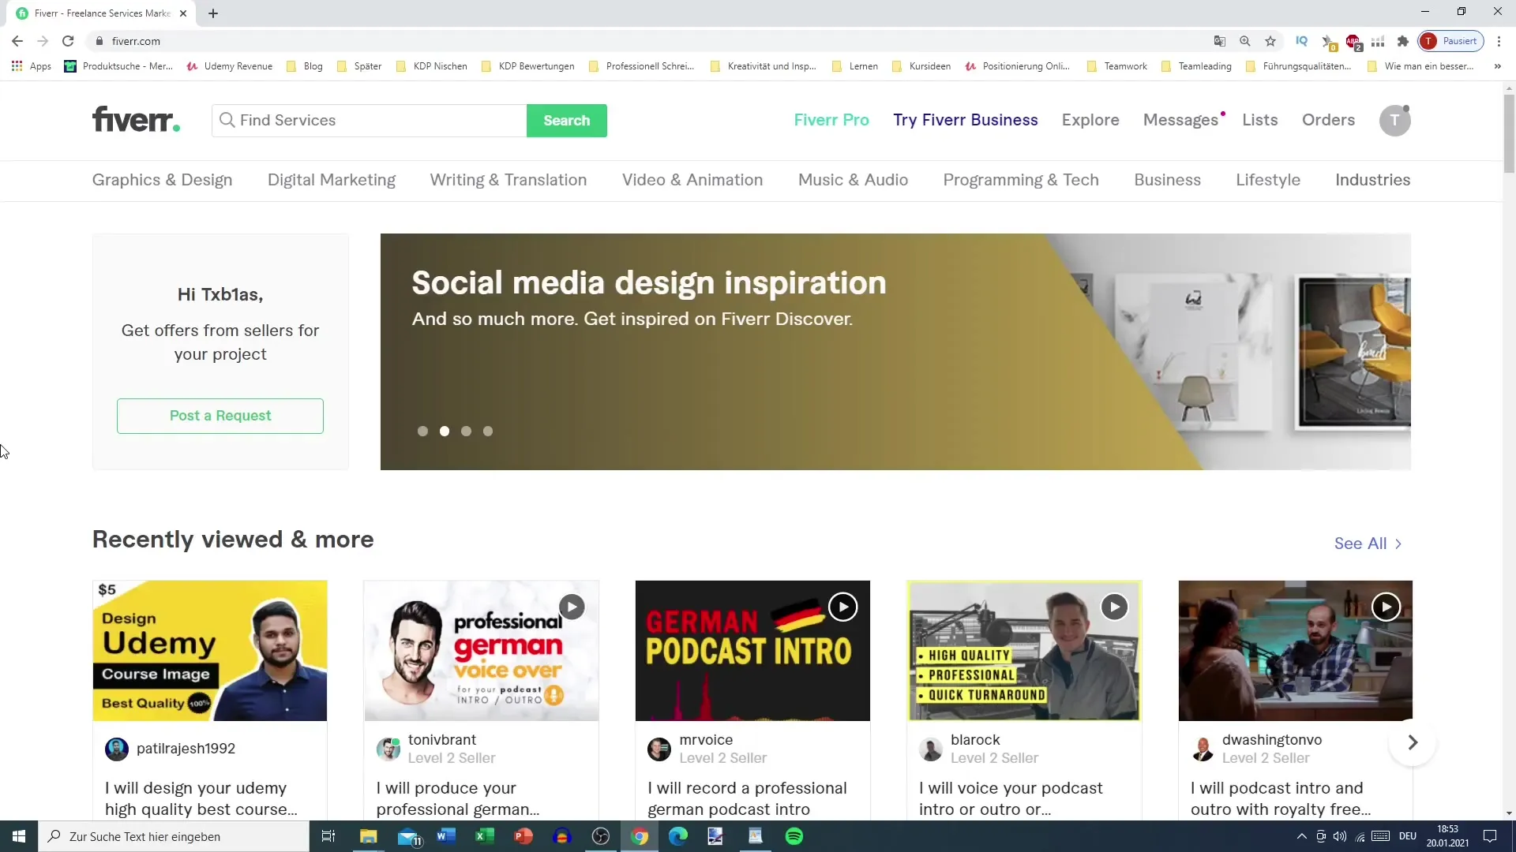Screen dimensions: 1516x852
Task: Click the carousel next arrow
Action: 1413,742
